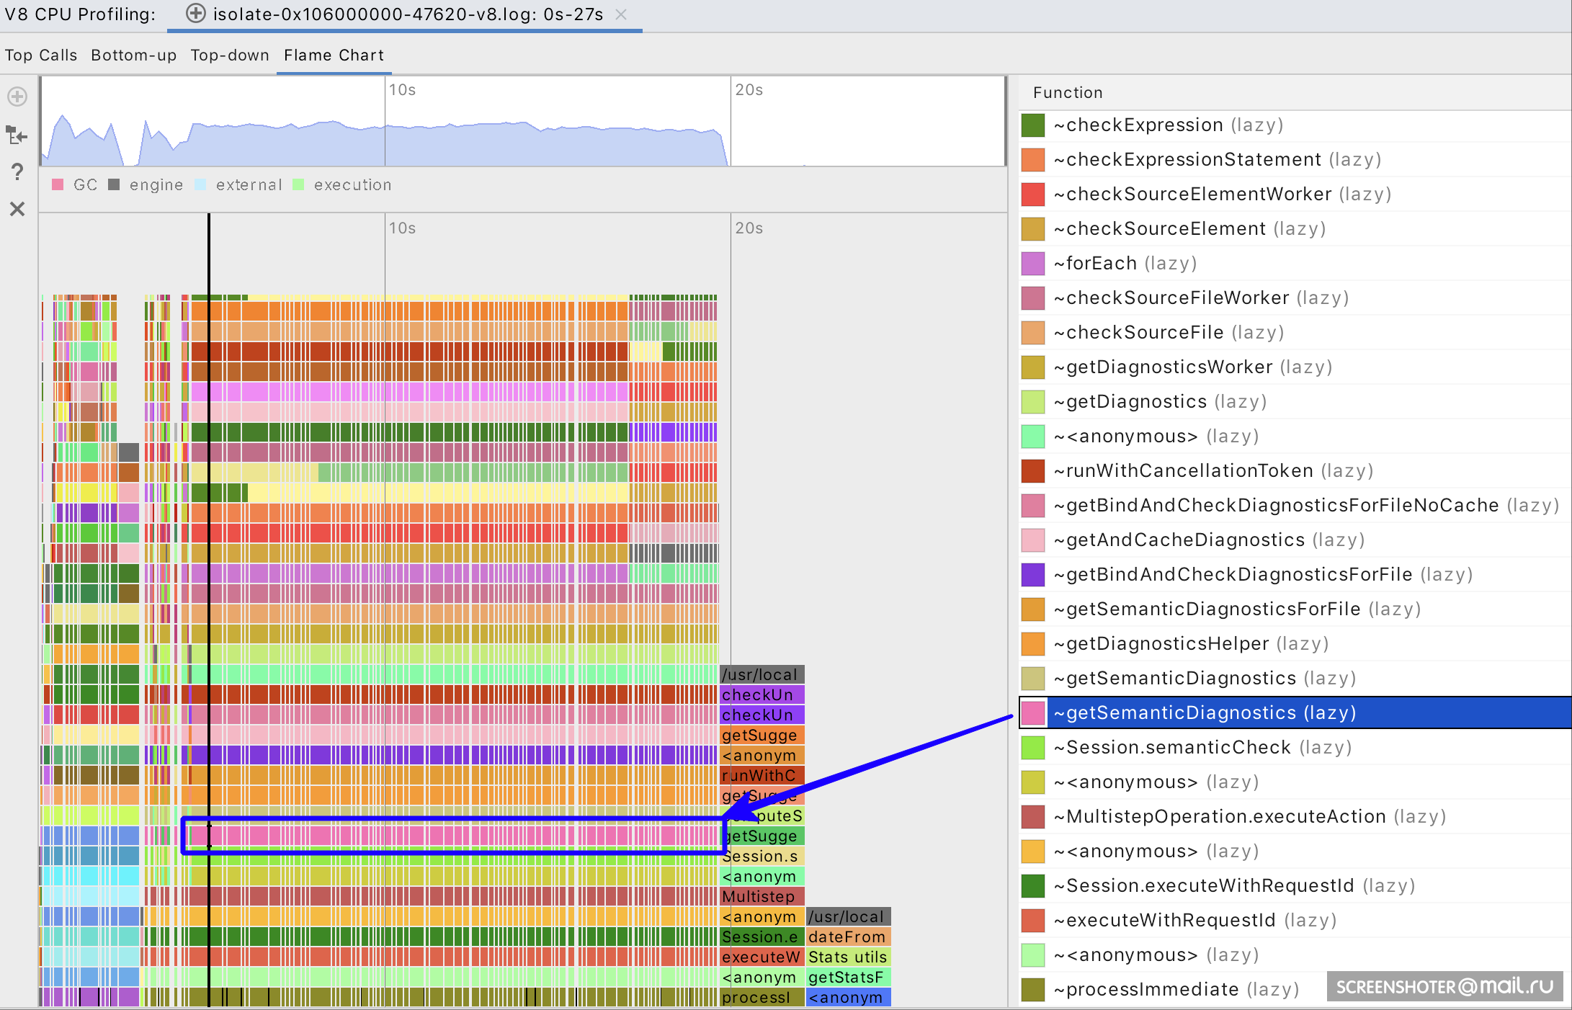Click the GC pink legend swatch
1572x1010 pixels.
[x=58, y=185]
